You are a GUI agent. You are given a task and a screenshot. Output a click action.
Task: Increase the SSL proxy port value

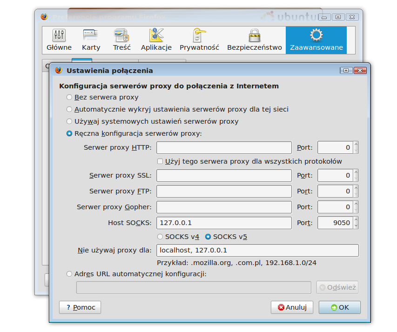[356, 173]
